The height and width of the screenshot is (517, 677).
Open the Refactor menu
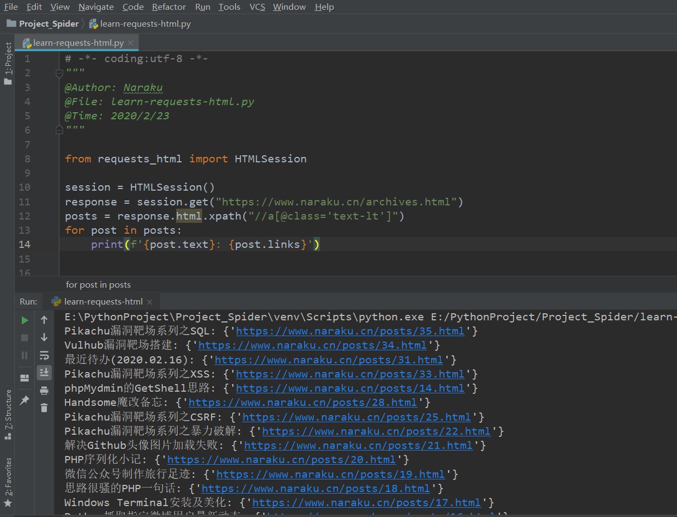[169, 7]
